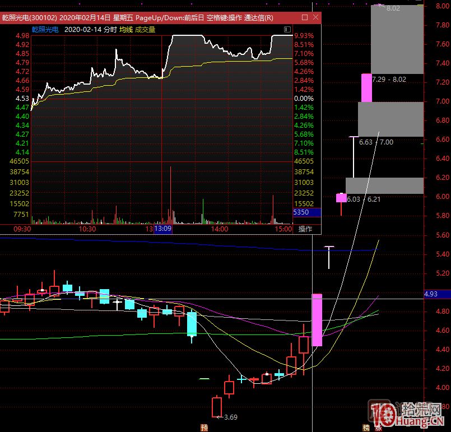Click the gray gap box labeled 6.63 - 7.00
451x432 pixels.
point(390,119)
